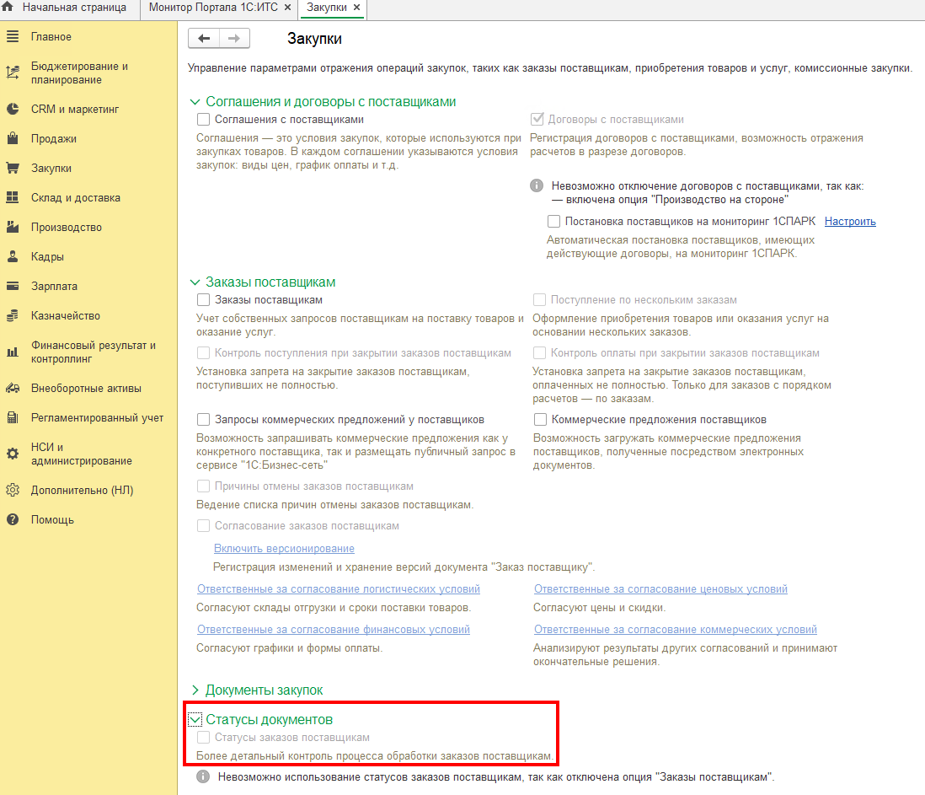
Task: Click info icon near Невозможно отключение договоров
Action: [x=537, y=186]
